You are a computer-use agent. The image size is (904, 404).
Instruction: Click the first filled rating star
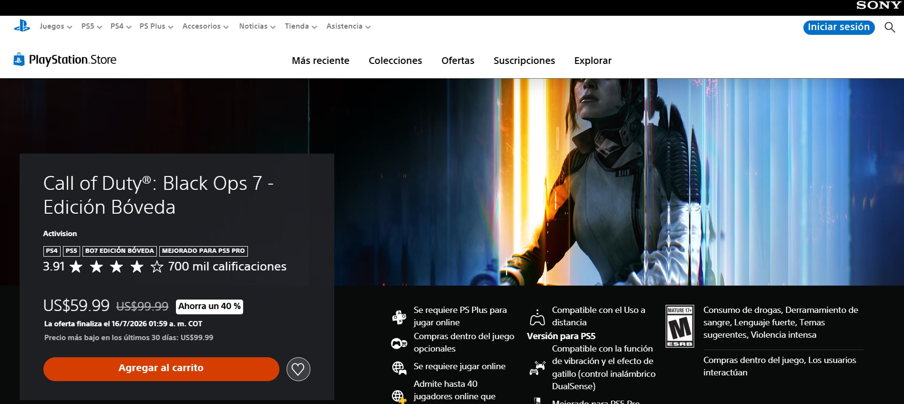pos(76,267)
